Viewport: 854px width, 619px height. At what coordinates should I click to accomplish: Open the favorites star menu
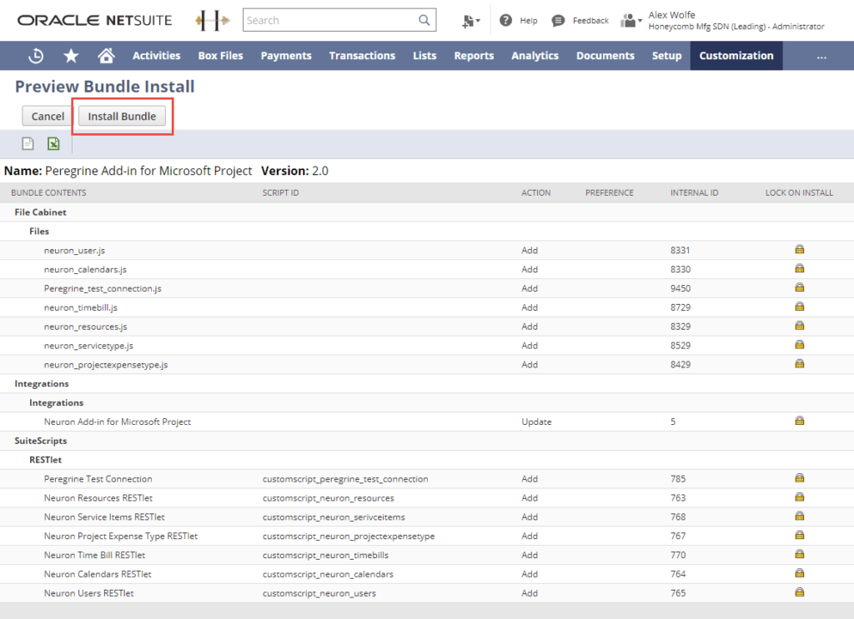click(70, 56)
